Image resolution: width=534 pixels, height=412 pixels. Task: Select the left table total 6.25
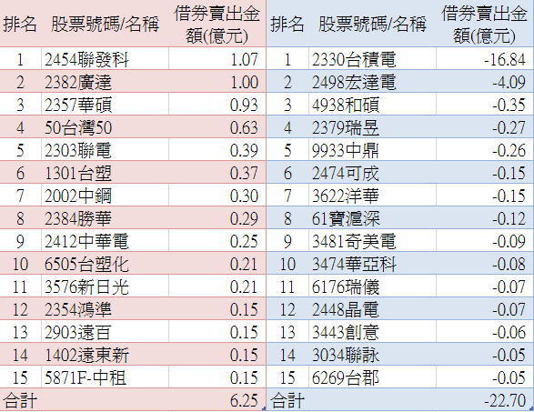[x=244, y=401]
